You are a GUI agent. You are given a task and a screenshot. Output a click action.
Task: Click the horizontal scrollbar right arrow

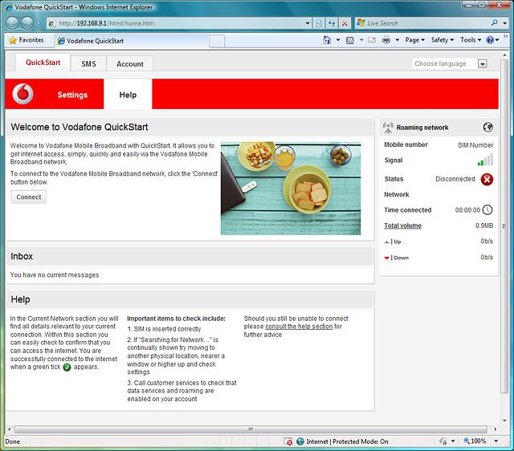[x=495, y=429]
